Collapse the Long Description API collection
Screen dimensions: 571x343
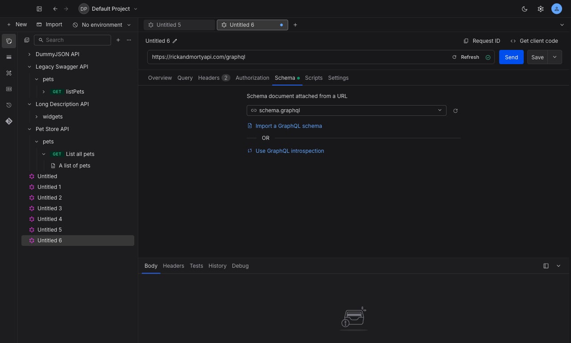point(29,104)
